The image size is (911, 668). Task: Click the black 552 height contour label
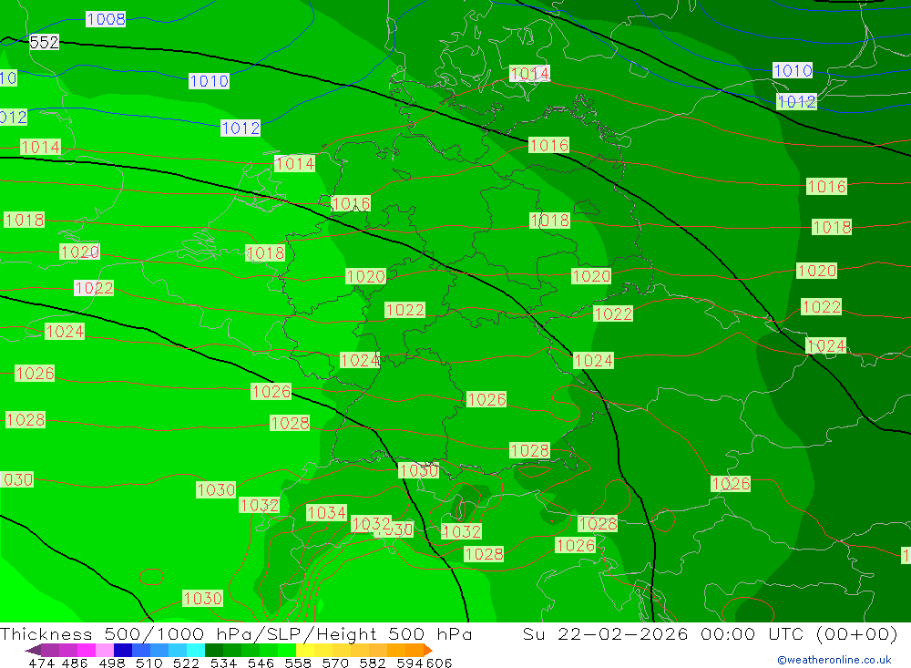pyautogui.click(x=44, y=43)
